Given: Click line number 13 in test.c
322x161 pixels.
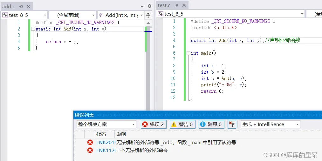Looking at the screenshot, I should click(x=173, y=97).
